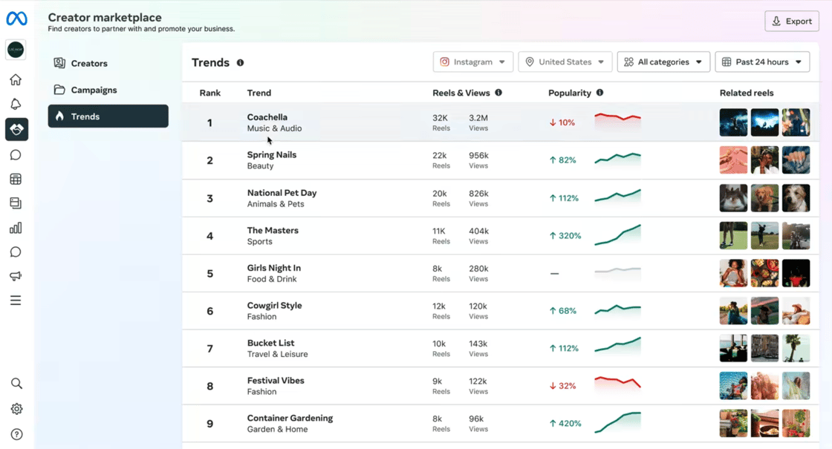
Task: Click the Girls Night In trend name
Action: pos(274,268)
